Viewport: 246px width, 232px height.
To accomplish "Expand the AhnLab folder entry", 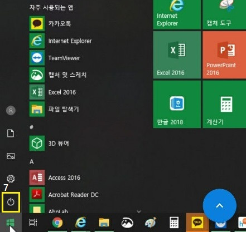I will (49, 209).
